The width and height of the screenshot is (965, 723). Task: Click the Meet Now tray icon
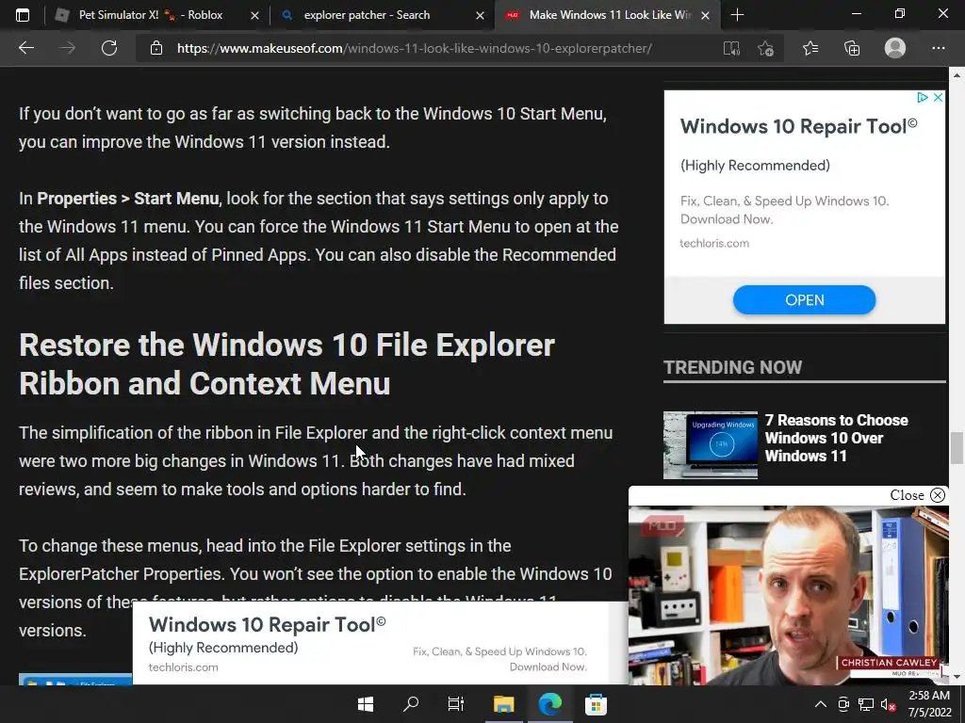pos(843,704)
